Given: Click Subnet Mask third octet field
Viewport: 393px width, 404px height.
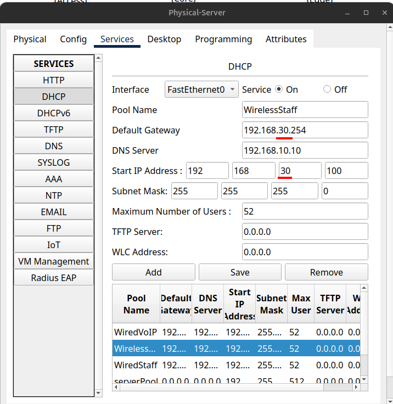Looking at the screenshot, I should pyautogui.click(x=295, y=191).
